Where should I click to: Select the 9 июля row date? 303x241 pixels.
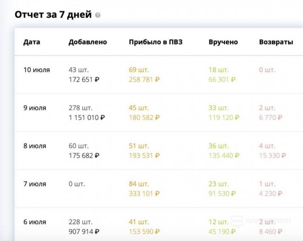(35, 108)
